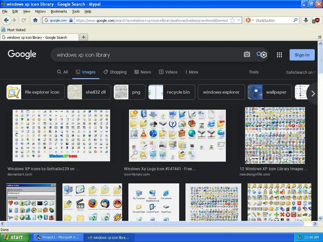The width and height of the screenshot is (323, 242).
Task: Open the GothaGo229 Windows XP icons thumbnail
Action: pos(61,135)
